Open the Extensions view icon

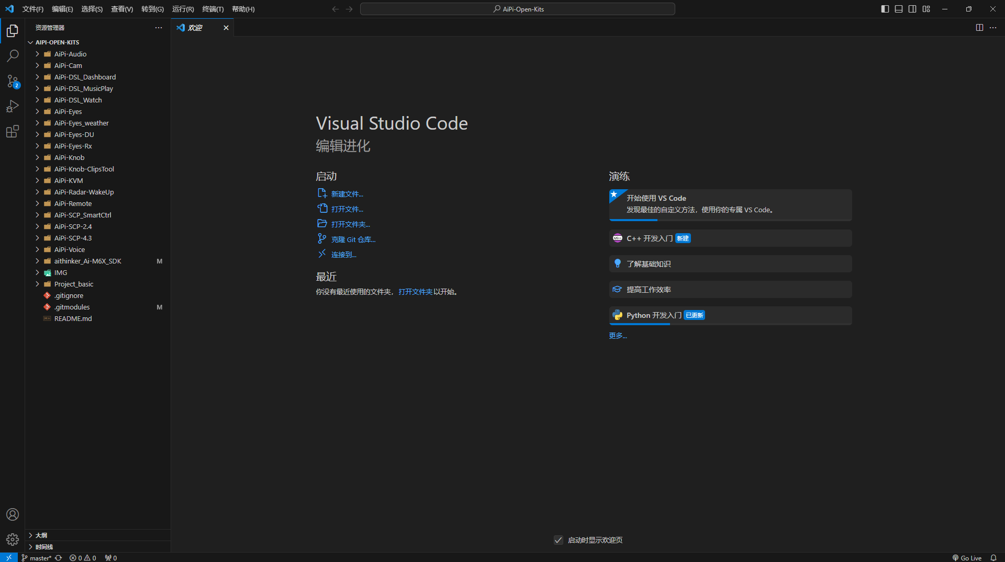coord(13,131)
